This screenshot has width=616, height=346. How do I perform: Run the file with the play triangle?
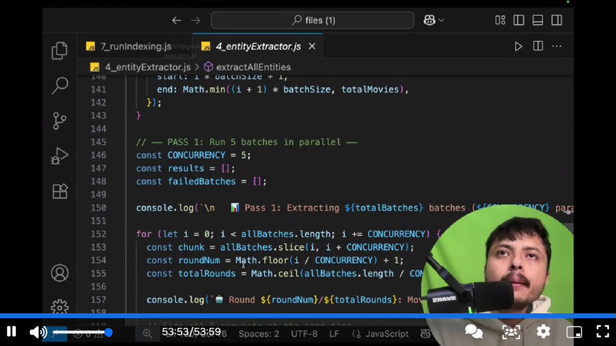tap(518, 47)
